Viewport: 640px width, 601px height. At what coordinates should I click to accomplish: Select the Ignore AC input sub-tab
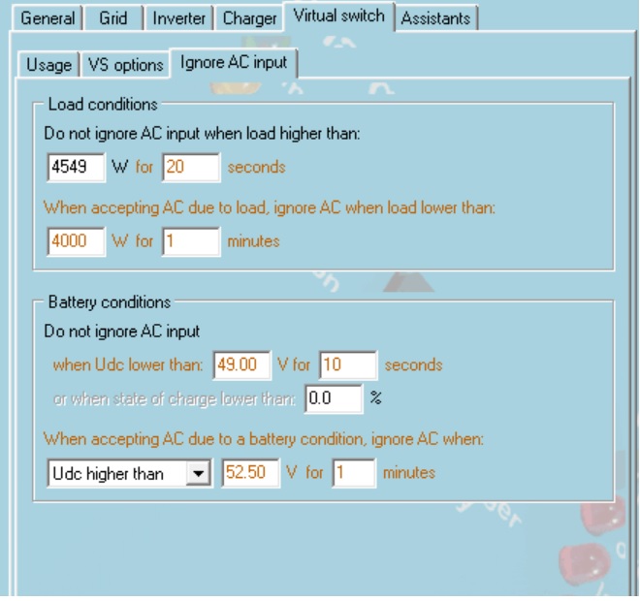pos(234,63)
